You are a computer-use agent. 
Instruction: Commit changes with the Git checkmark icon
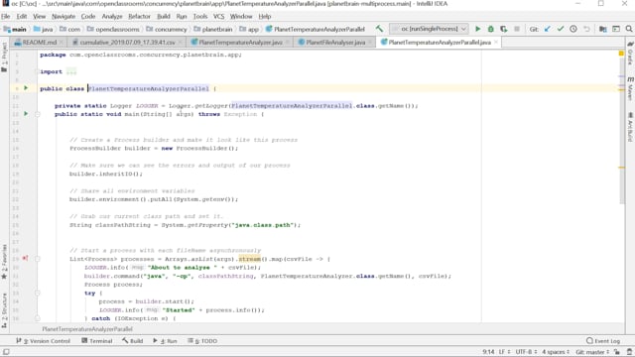[x=561, y=29]
